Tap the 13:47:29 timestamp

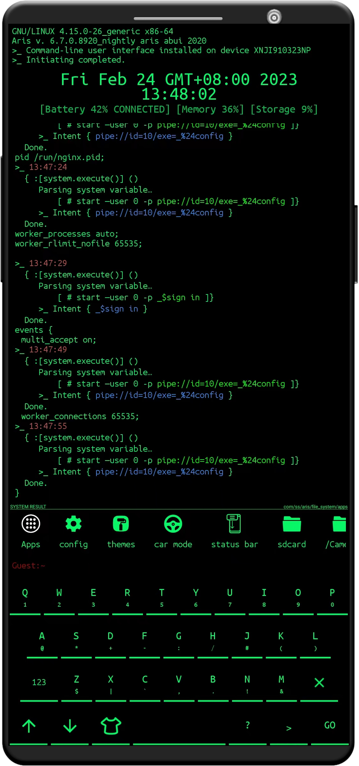(48, 263)
